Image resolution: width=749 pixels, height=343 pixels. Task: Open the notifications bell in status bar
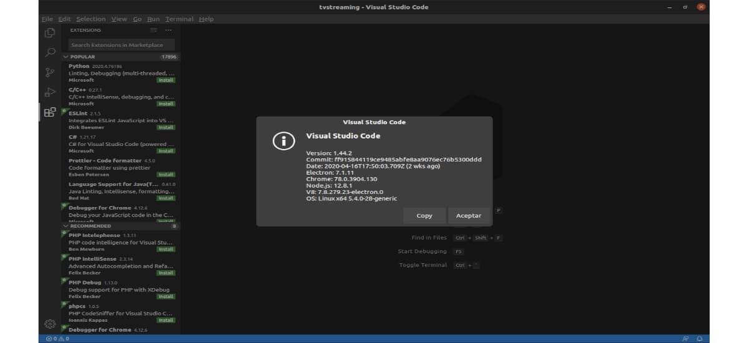[698, 339]
